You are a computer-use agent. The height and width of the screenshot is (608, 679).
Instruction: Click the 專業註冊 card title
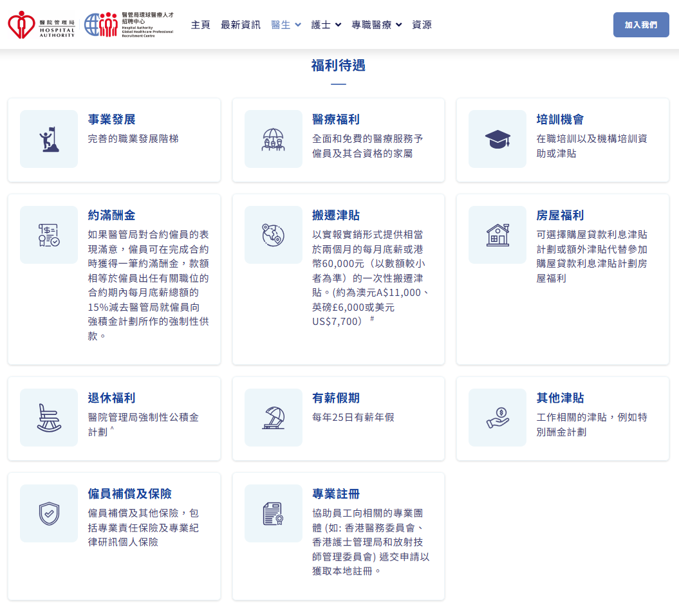pos(336,493)
